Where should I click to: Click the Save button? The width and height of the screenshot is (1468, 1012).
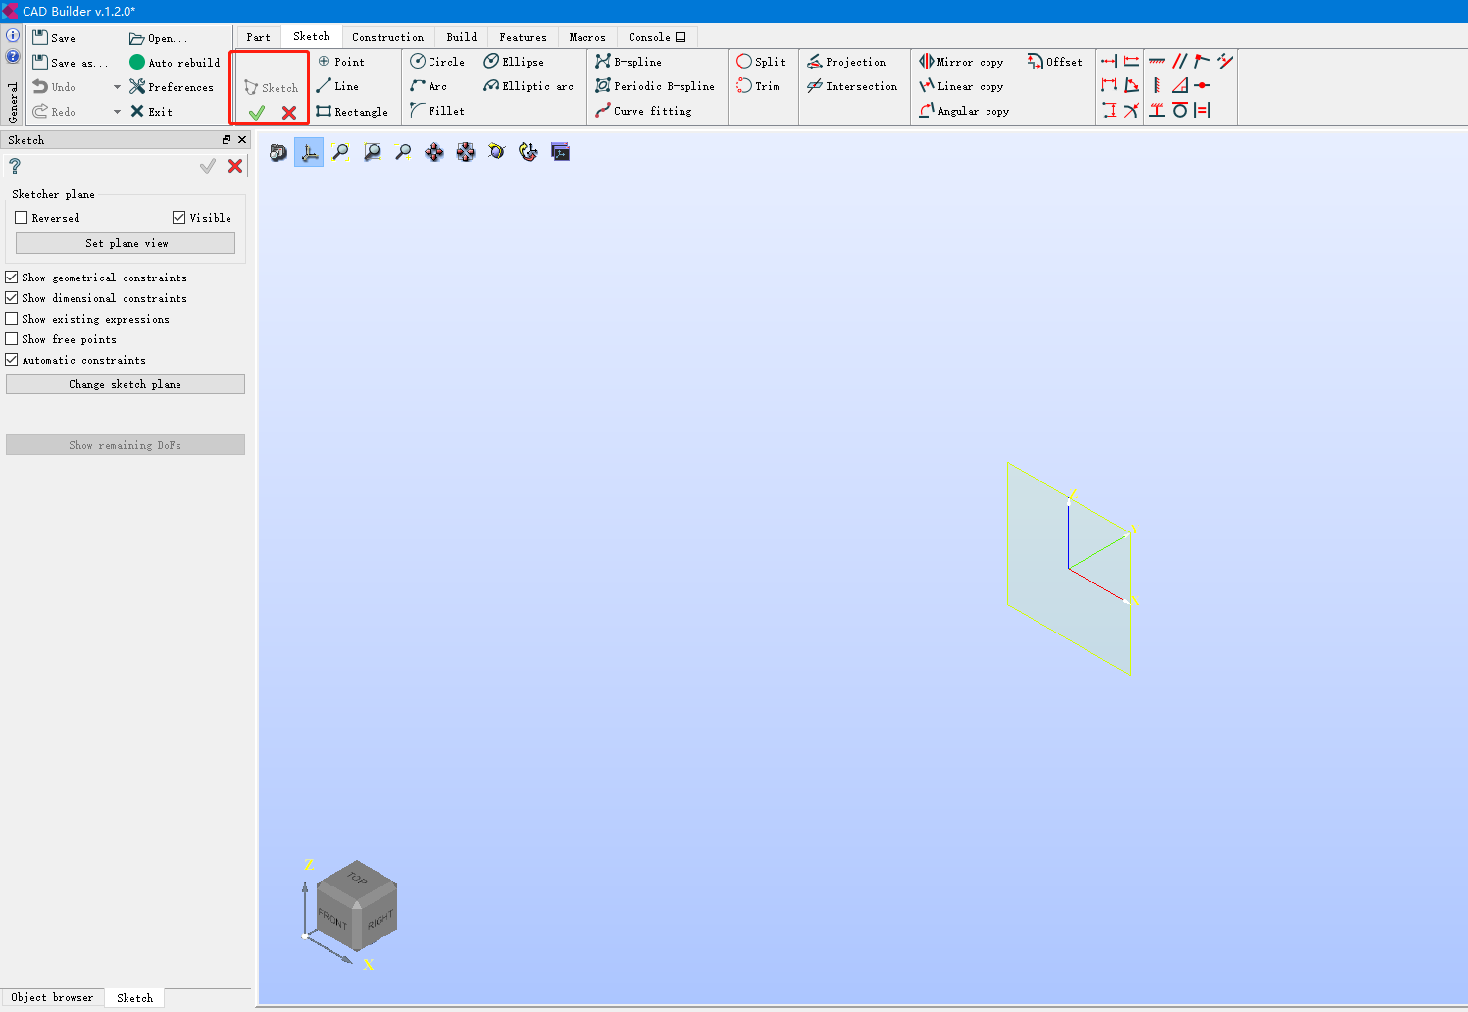pyautogui.click(x=55, y=38)
